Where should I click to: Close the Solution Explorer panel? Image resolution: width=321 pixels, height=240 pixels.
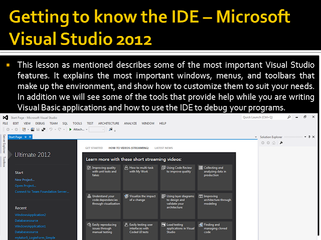[313, 137]
